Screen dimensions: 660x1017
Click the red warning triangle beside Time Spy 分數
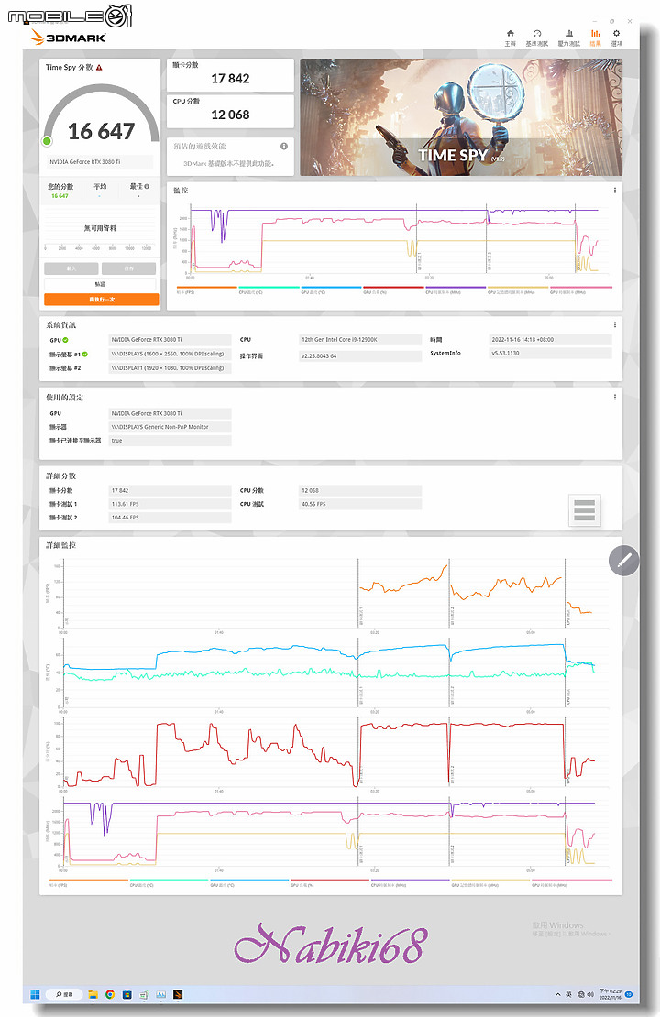click(99, 68)
